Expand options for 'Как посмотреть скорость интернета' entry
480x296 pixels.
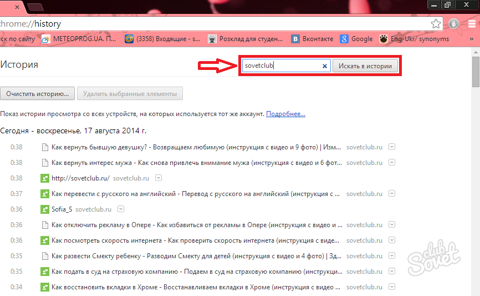[x=392, y=240]
